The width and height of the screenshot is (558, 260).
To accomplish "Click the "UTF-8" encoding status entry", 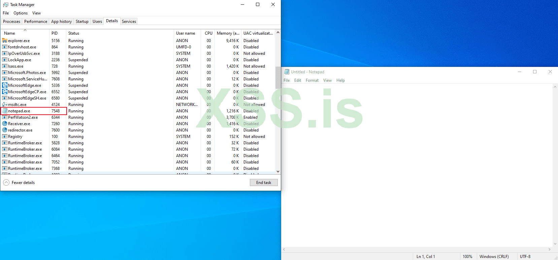I will pyautogui.click(x=525, y=257).
